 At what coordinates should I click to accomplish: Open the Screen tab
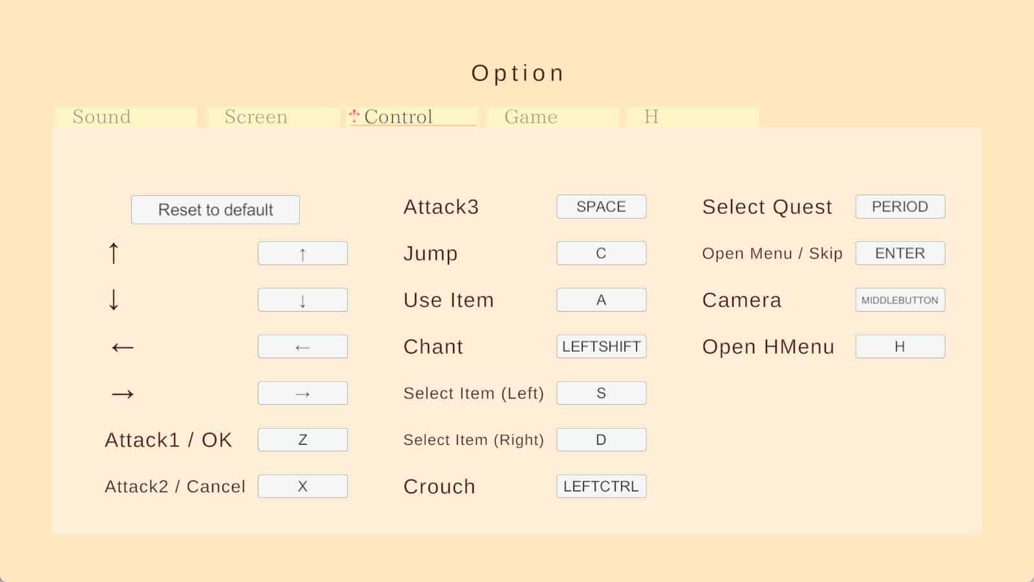coord(273,117)
